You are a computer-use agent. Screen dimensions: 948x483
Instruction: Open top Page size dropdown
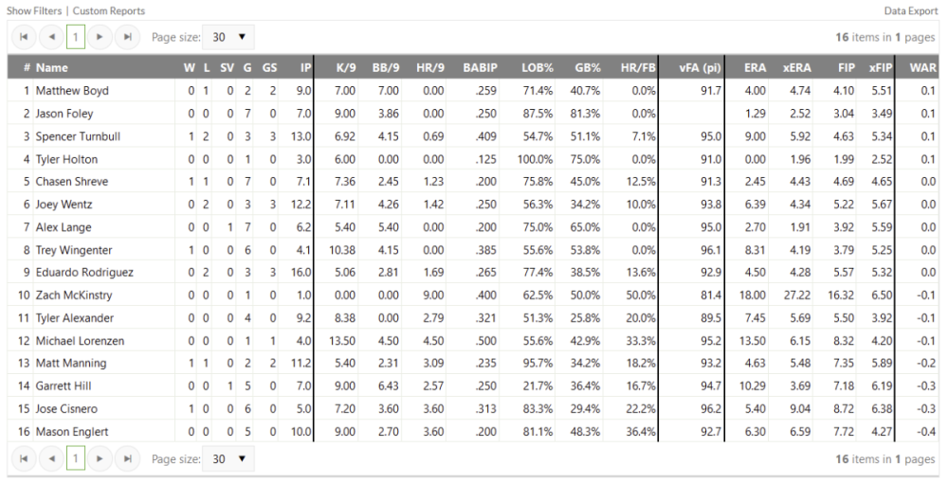click(228, 38)
